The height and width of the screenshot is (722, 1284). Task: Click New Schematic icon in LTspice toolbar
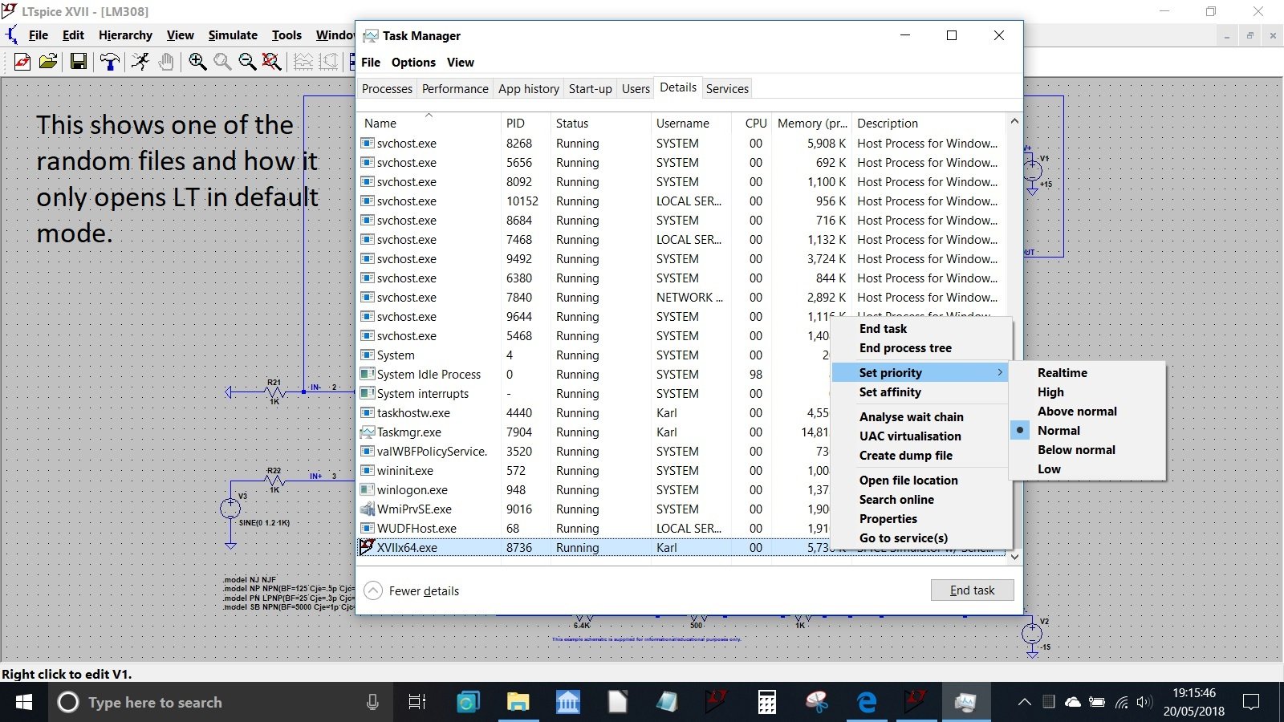point(22,62)
